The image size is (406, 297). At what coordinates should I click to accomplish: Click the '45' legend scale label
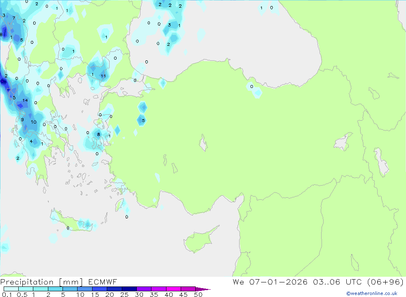(184, 295)
